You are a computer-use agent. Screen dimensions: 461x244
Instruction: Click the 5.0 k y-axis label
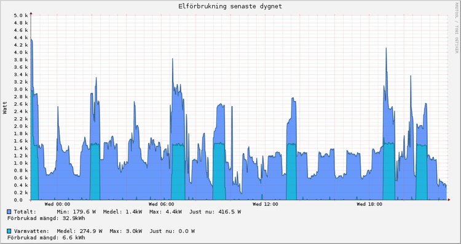point(20,15)
